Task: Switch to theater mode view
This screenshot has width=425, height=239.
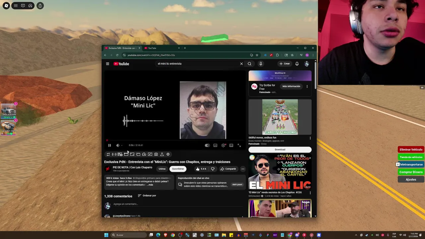Action: coord(231,145)
